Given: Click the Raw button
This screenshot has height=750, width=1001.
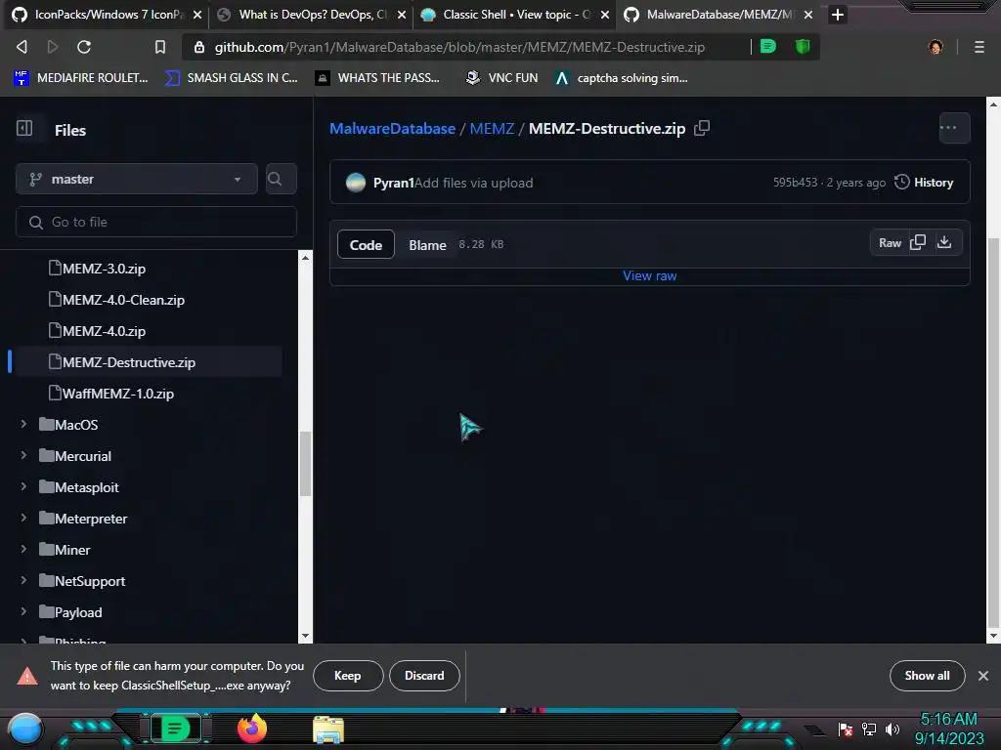Looking at the screenshot, I should pyautogui.click(x=890, y=242).
